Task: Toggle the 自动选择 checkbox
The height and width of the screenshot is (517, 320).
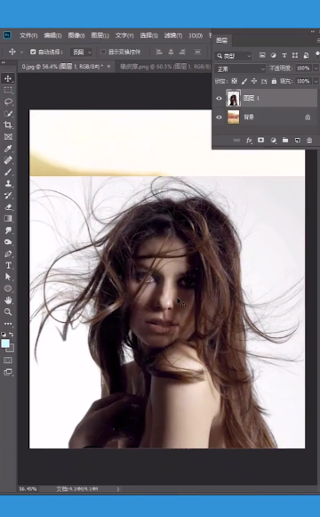Action: tap(33, 52)
